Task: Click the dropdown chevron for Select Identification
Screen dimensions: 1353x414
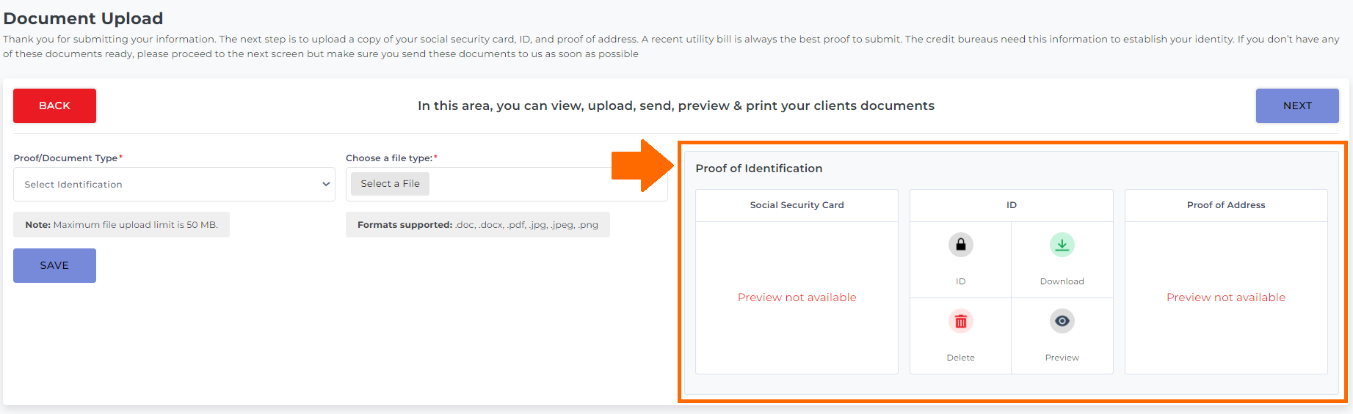Action: point(326,184)
